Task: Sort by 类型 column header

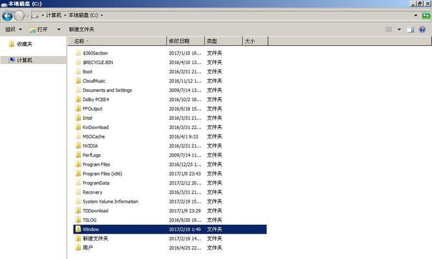Action: (223, 41)
